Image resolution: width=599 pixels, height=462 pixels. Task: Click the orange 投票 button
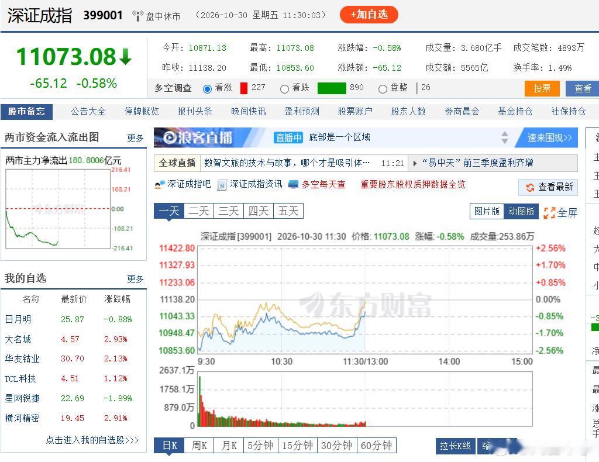tap(542, 88)
